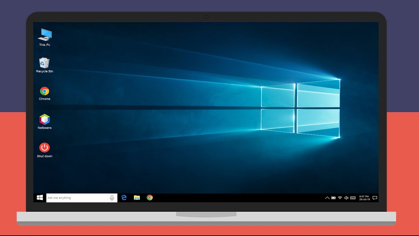419x236 pixels.
Task: Click the This Pc label text
Action: [x=45, y=45]
